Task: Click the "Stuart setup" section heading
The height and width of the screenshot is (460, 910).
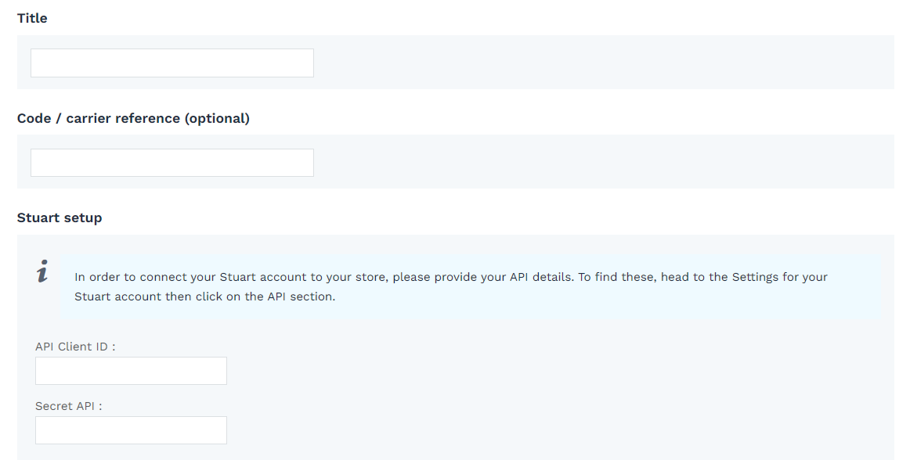Action: click(x=60, y=218)
